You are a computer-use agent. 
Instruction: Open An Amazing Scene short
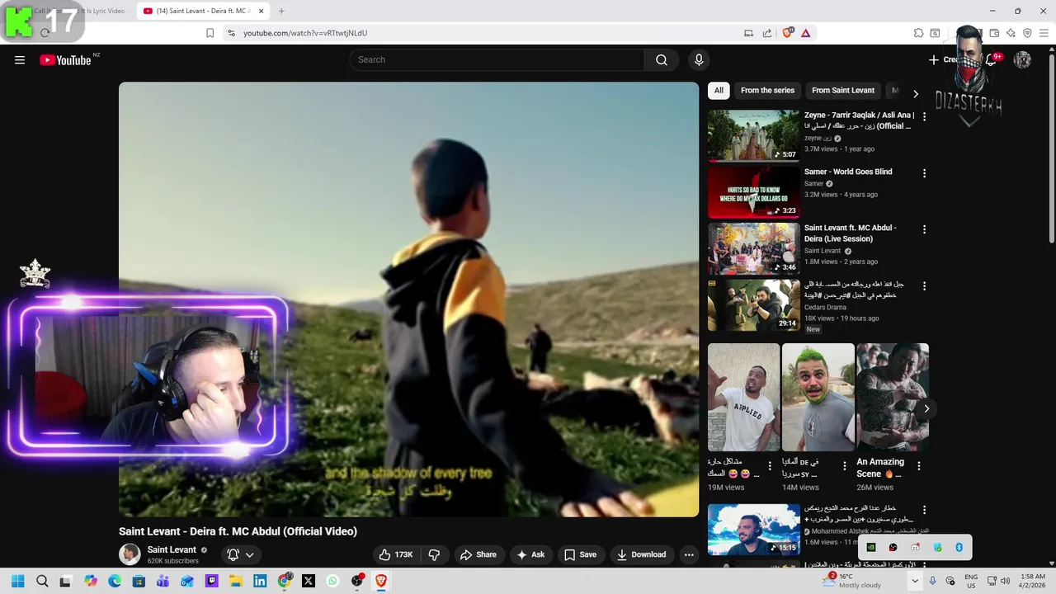point(893,397)
